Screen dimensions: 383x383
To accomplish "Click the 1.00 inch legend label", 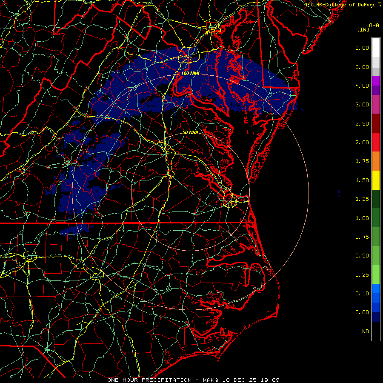I will (x=362, y=218).
